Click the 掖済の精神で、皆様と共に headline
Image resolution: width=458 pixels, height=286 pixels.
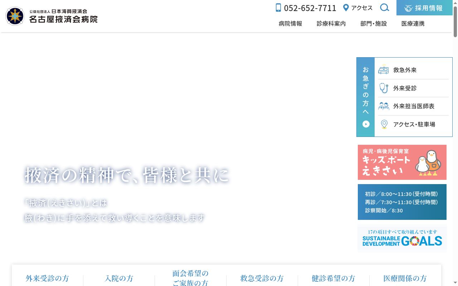tap(127, 175)
